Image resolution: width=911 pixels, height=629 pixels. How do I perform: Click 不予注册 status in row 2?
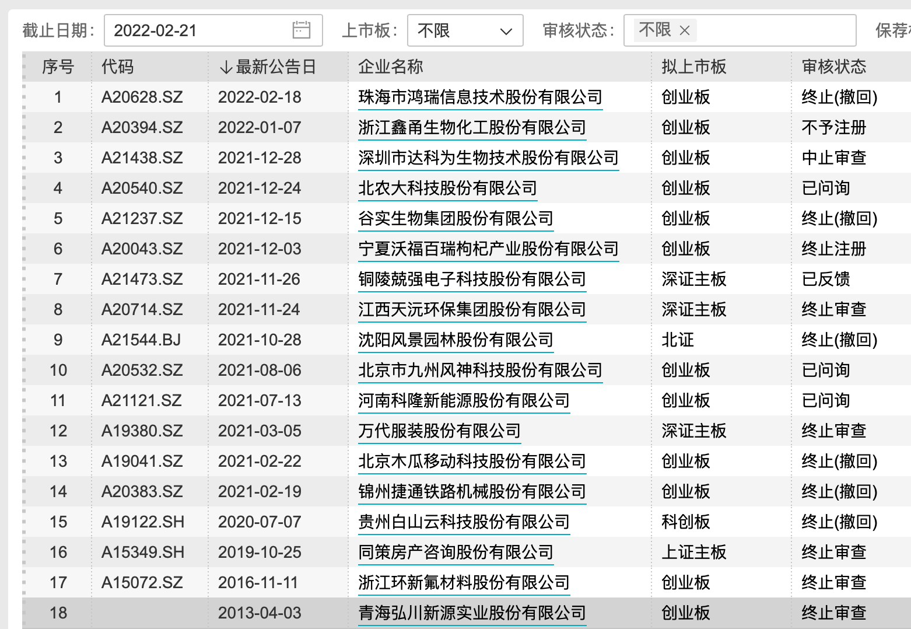tap(833, 127)
